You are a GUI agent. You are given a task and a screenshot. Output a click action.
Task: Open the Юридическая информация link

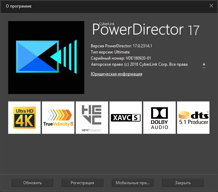point(116,74)
